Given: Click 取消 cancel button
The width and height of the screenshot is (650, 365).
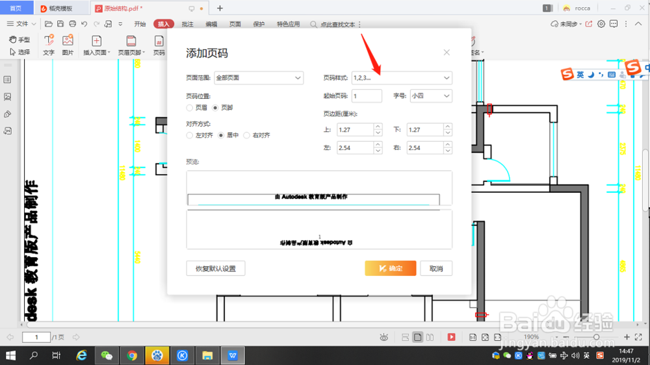Looking at the screenshot, I should tap(436, 268).
